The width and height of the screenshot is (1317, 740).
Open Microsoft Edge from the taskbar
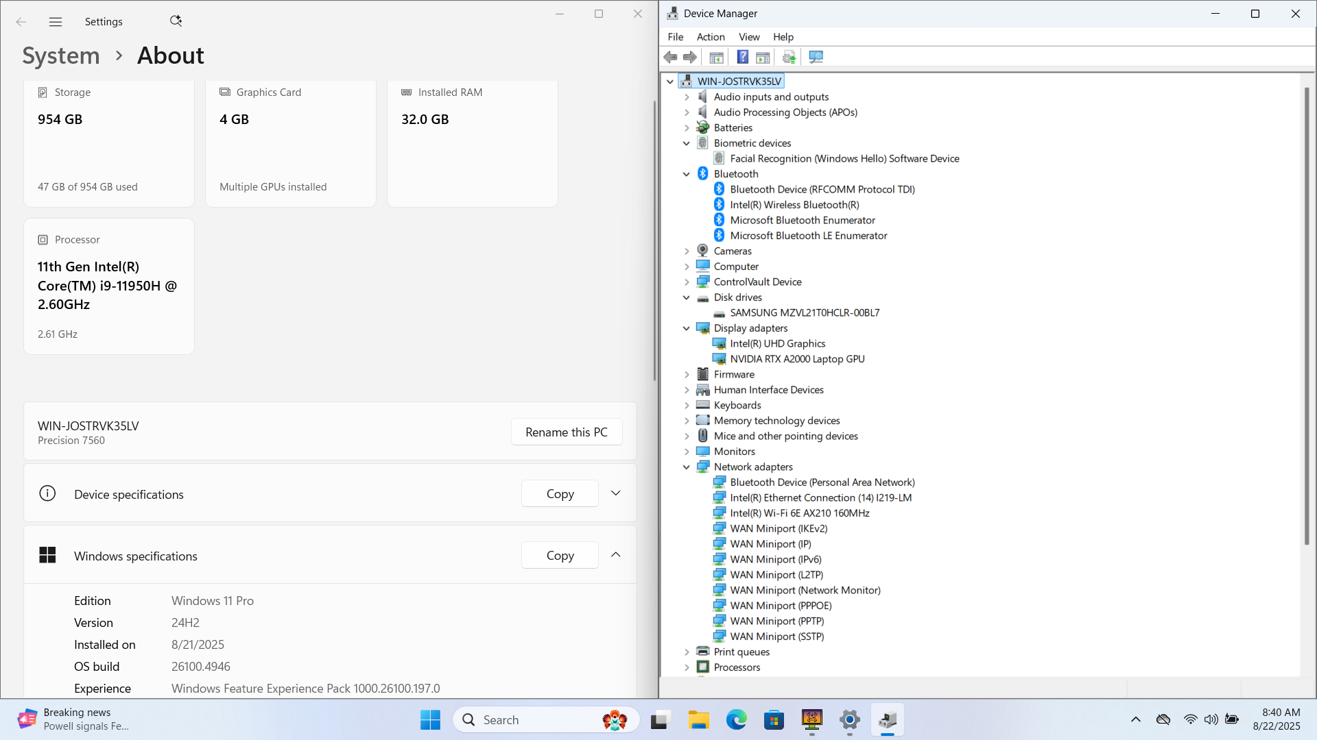(x=736, y=720)
